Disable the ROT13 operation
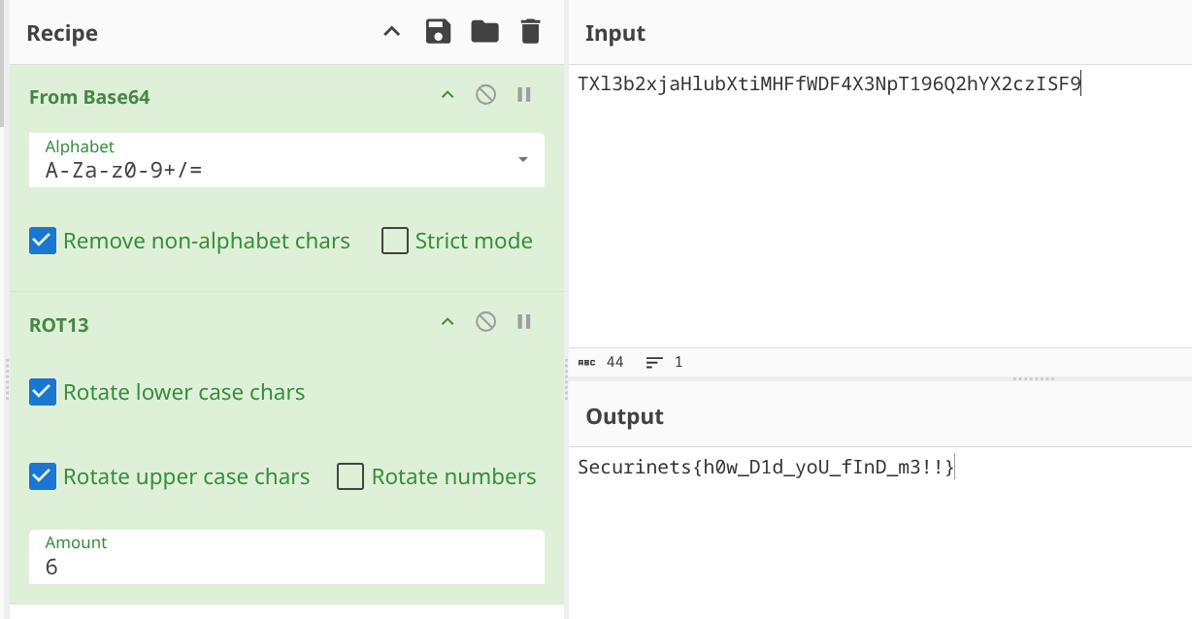The height and width of the screenshot is (619, 1192). point(485,322)
